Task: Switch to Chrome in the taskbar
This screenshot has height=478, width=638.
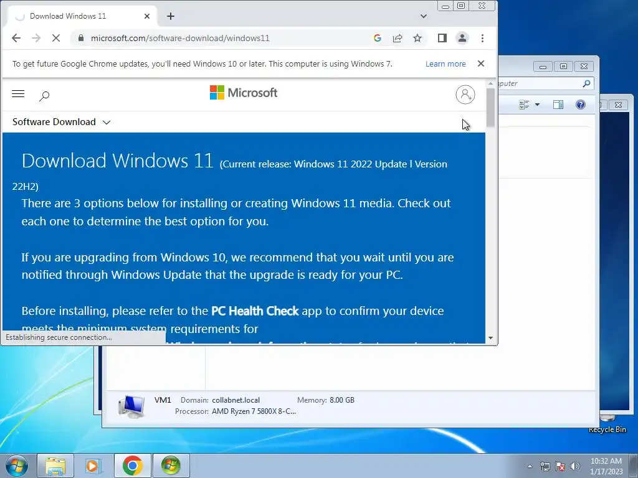Action: tap(132, 466)
